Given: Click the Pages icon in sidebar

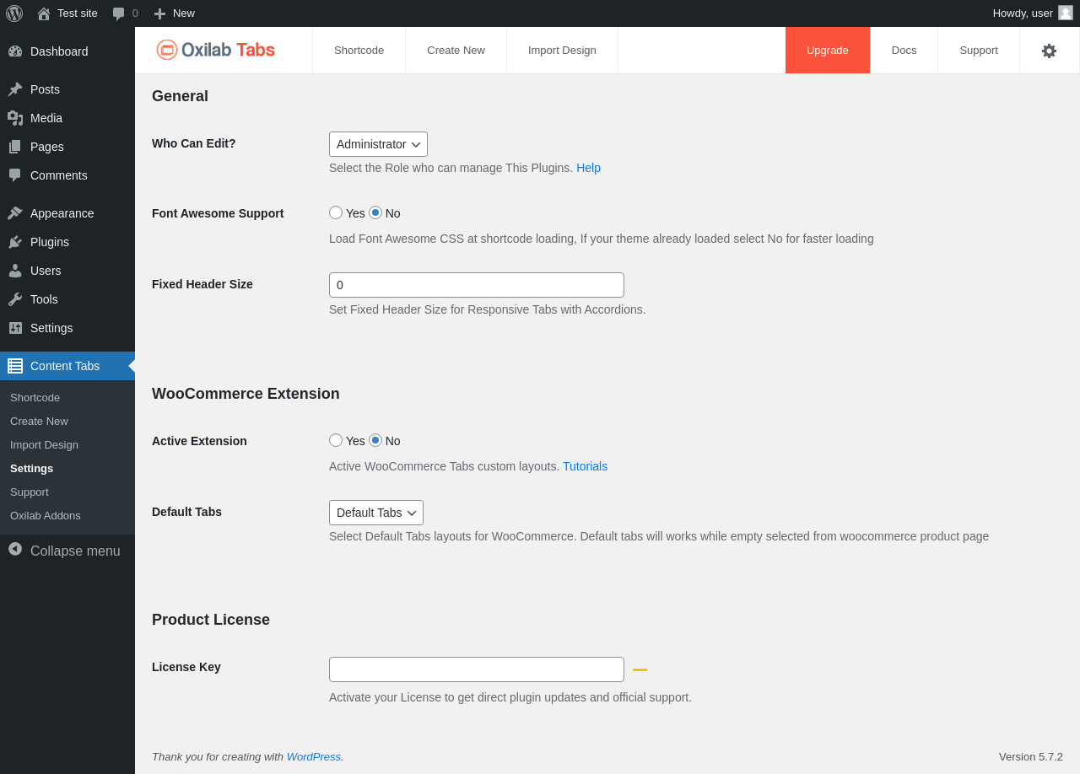Looking at the screenshot, I should point(15,147).
